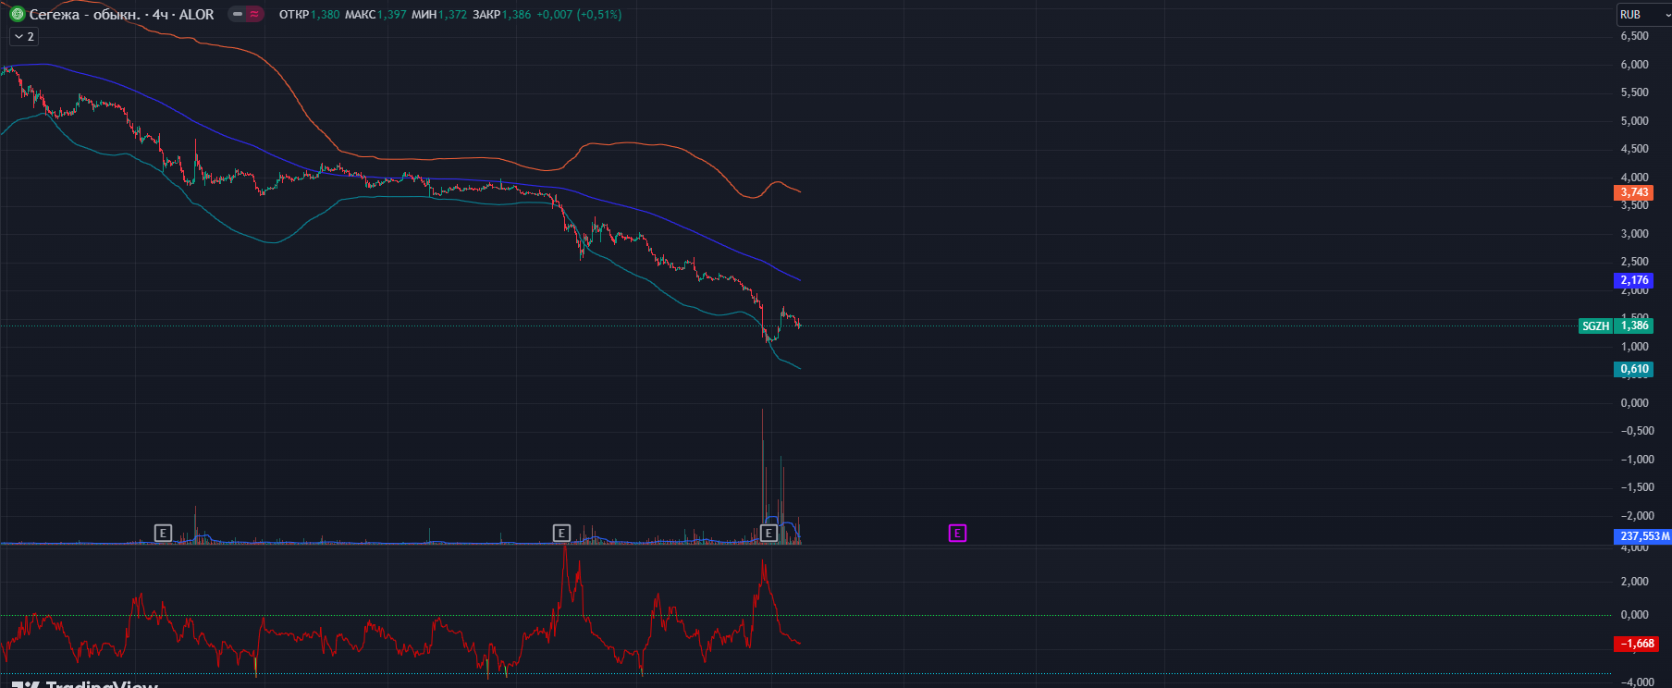1672x688 pixels.
Task: Click the green Segezha symbol logo
Action: coord(17,14)
